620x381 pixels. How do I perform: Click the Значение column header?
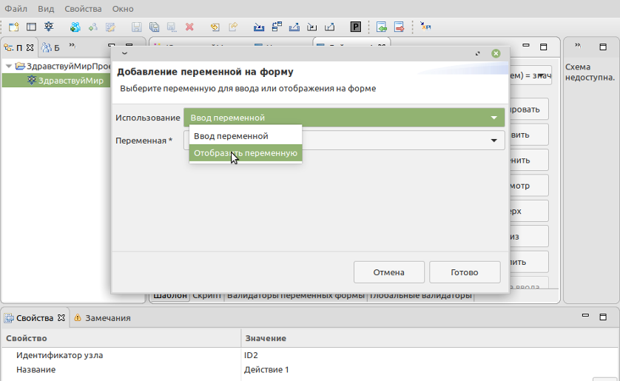[x=430, y=338]
